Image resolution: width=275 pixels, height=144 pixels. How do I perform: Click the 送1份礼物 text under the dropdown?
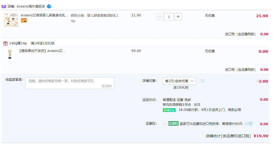[x=181, y=87]
